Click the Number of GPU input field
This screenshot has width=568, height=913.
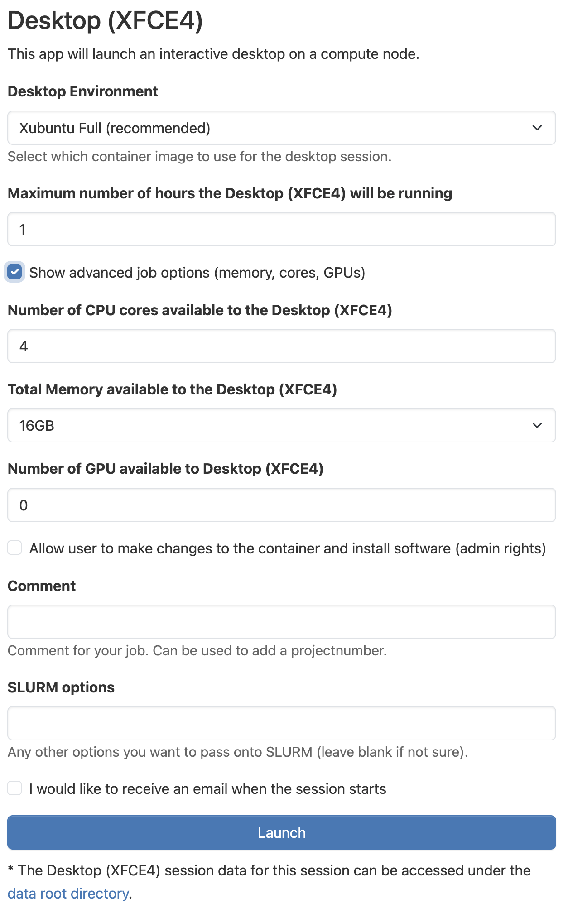coord(281,505)
